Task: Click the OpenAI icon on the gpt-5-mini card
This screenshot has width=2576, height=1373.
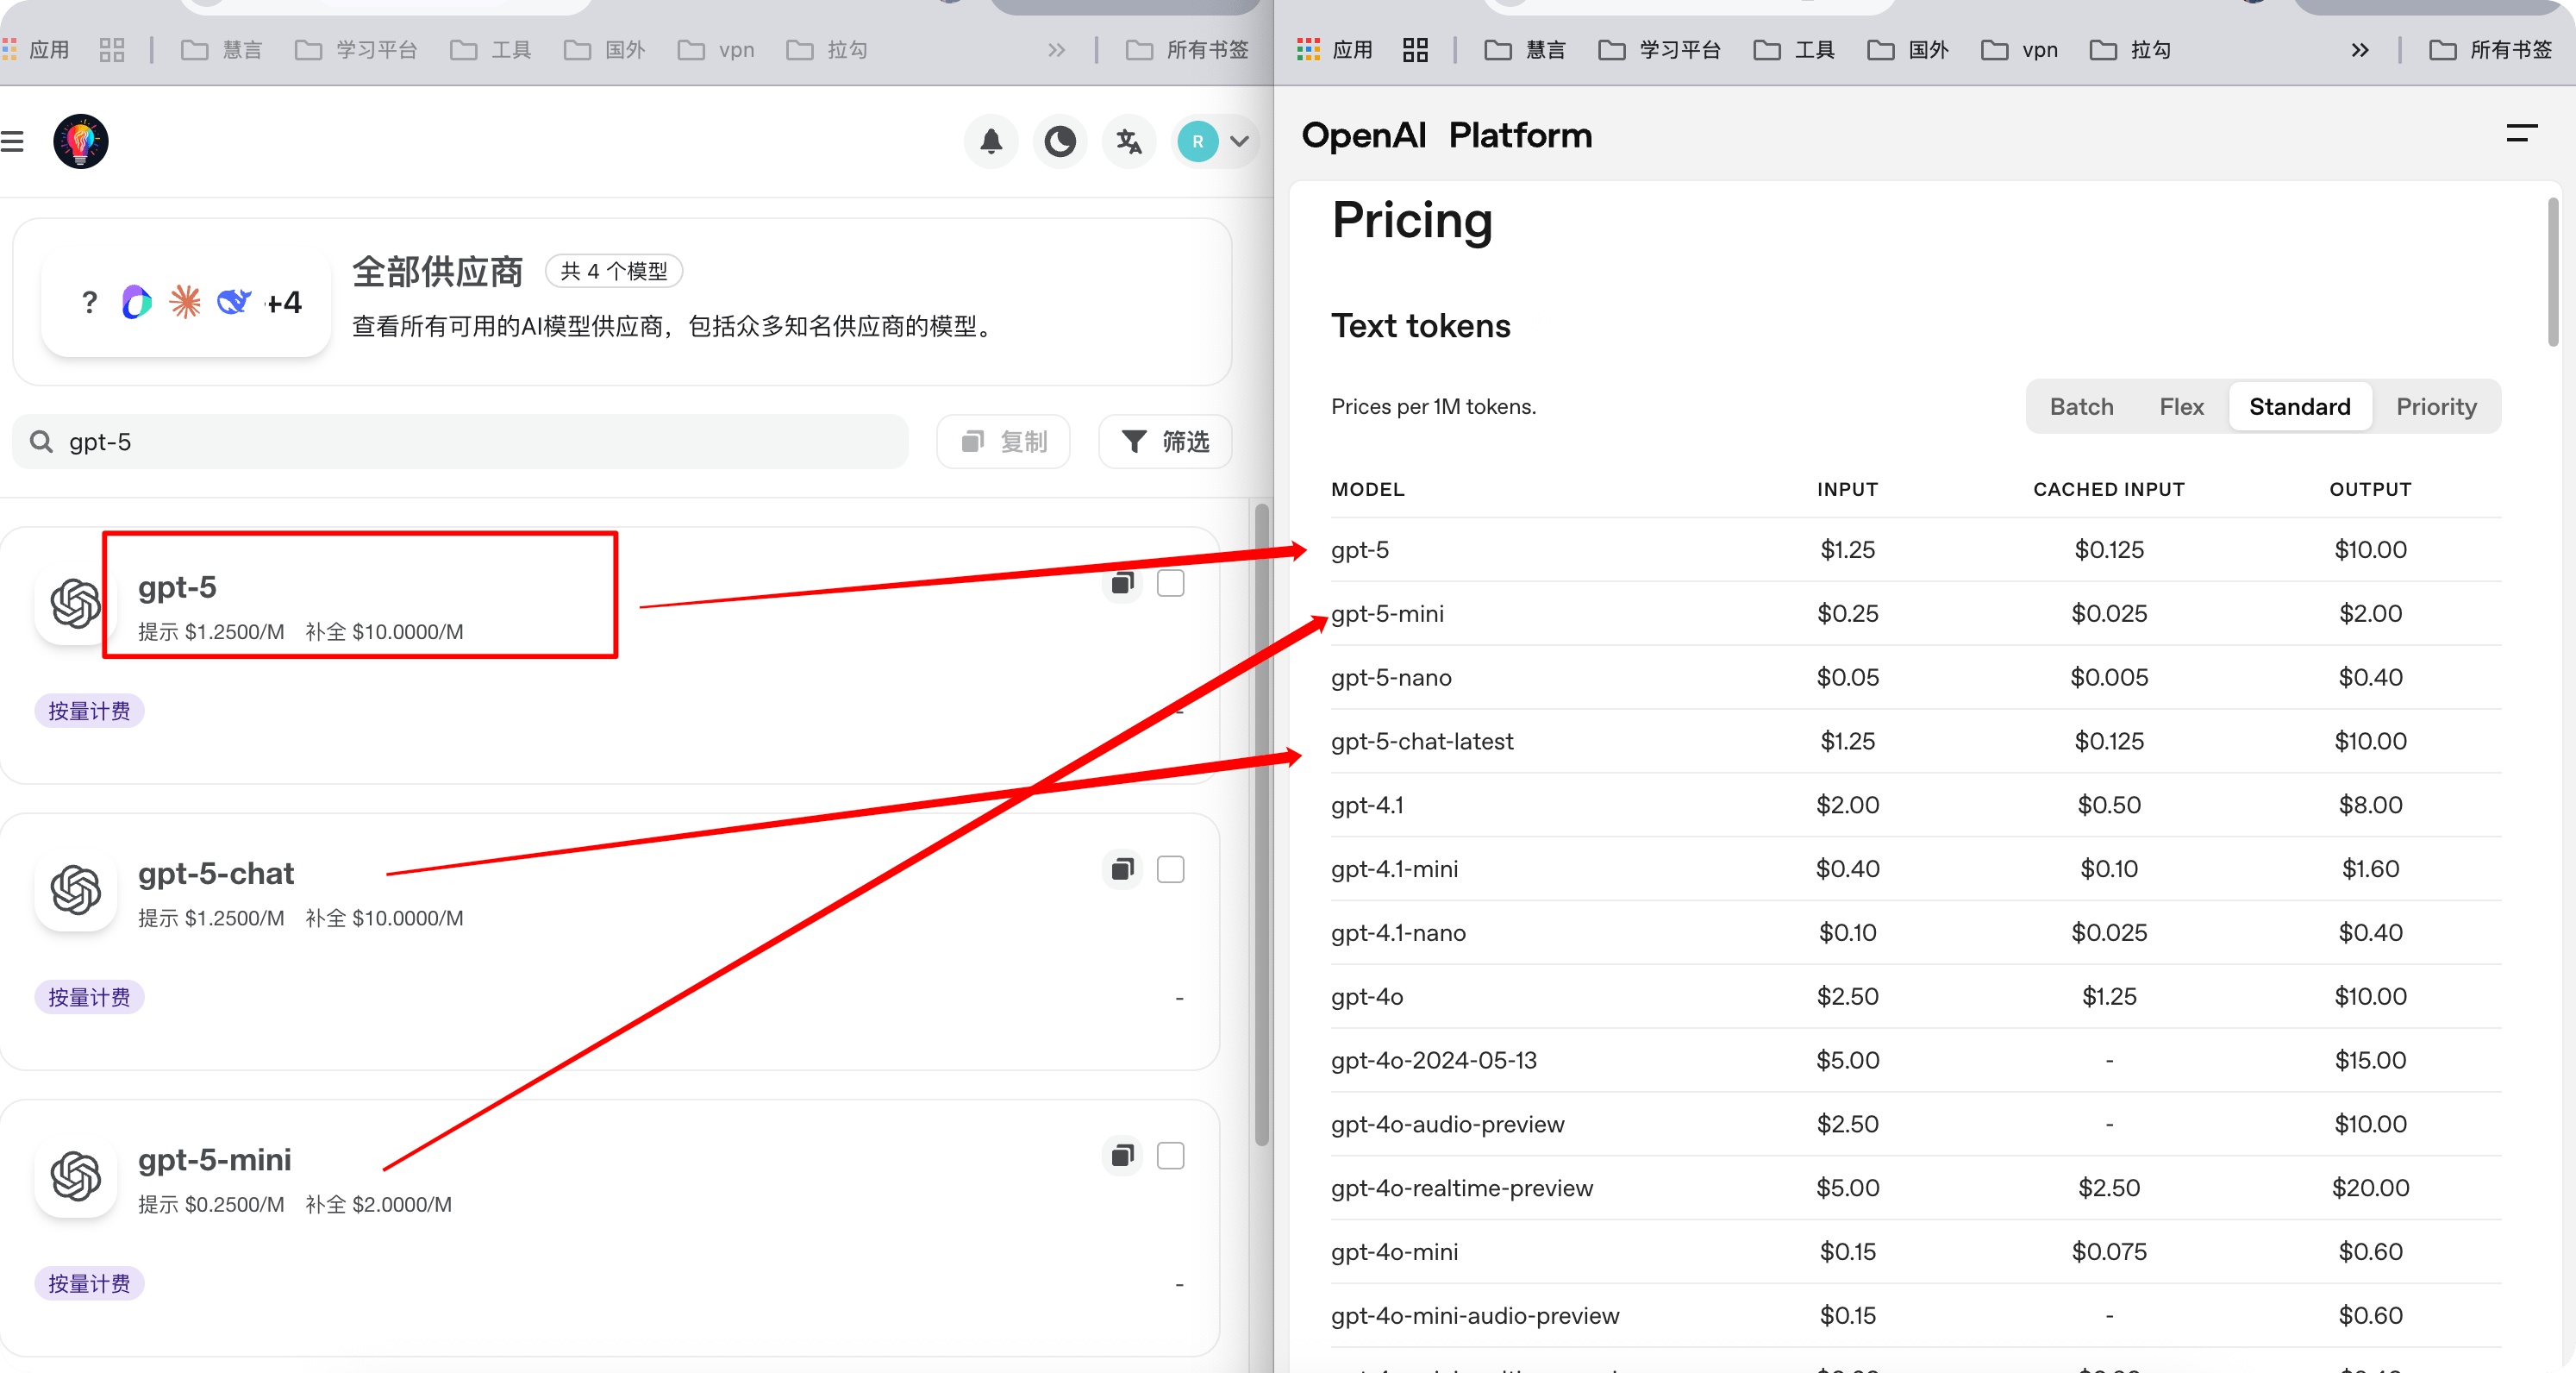Action: click(x=76, y=1176)
